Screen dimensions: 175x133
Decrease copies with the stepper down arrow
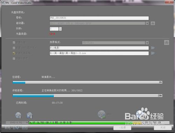[x=60, y=30]
